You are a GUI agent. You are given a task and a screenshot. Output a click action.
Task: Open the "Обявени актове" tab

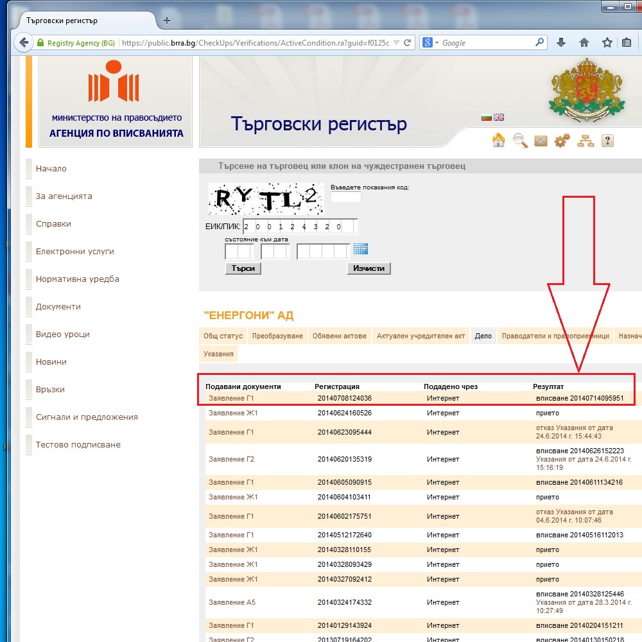coord(340,336)
